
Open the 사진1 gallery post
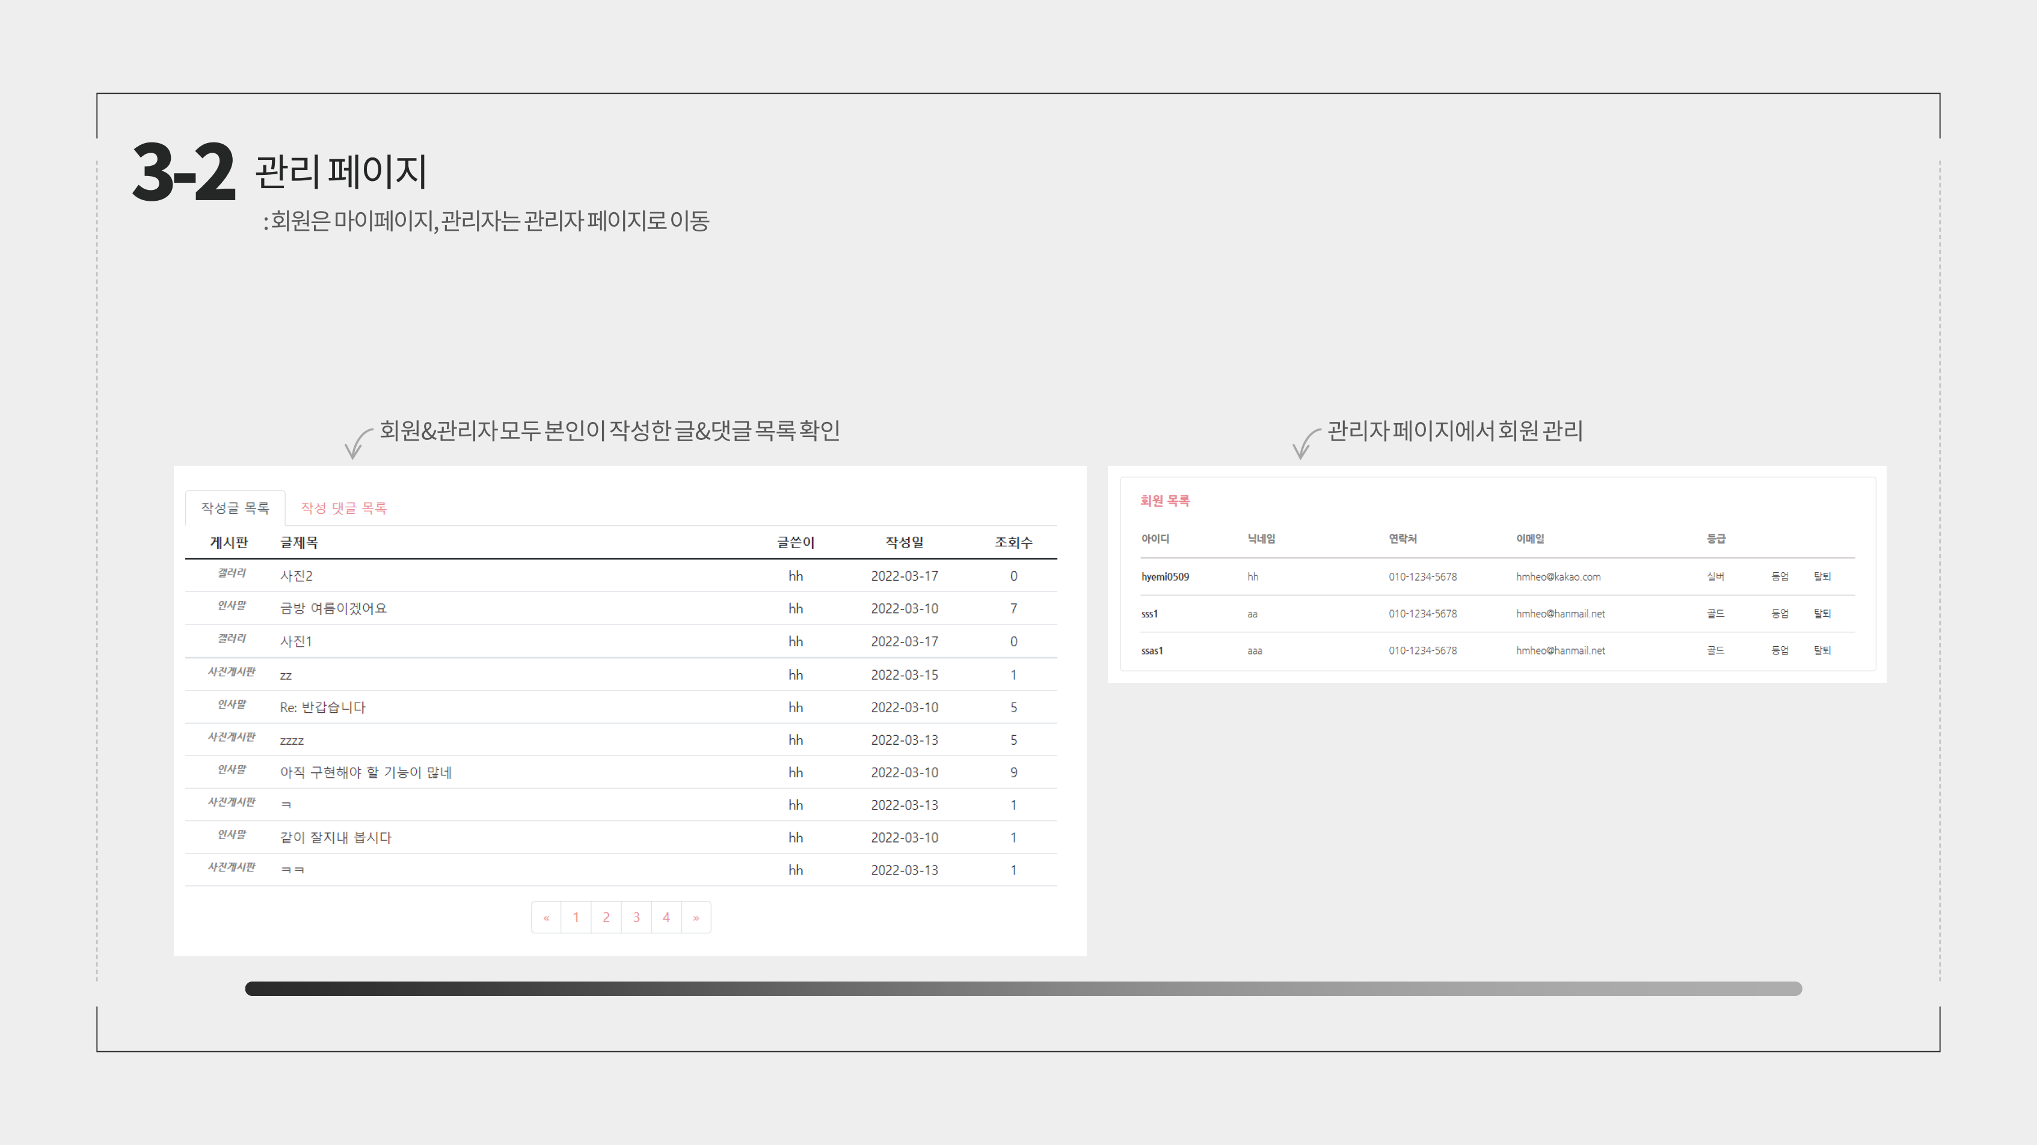point(296,641)
